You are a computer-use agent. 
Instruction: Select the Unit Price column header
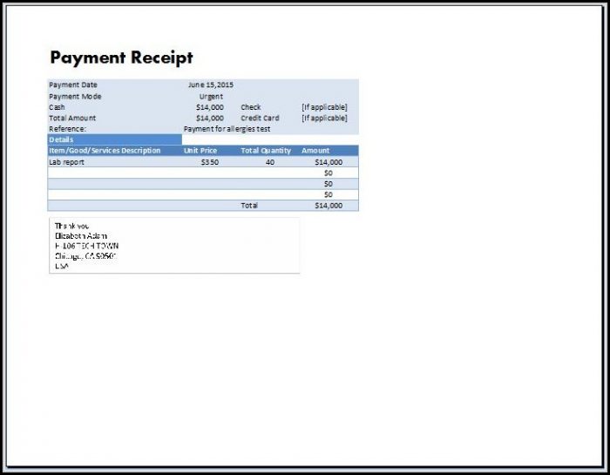point(200,150)
